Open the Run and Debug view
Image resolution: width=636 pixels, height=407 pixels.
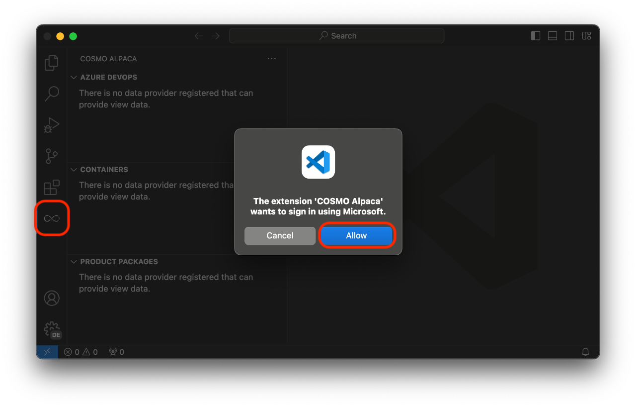pyautogui.click(x=51, y=125)
